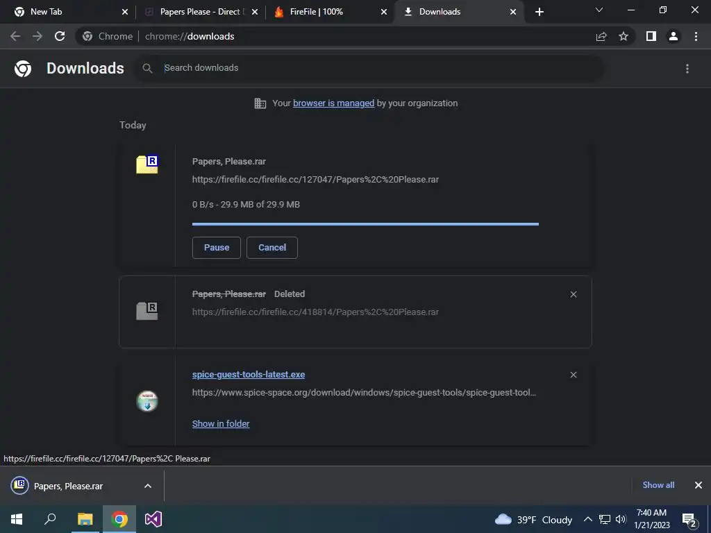Screen dimensions: 711x533
Task: Close the FireFile tab
Action: (384, 12)
